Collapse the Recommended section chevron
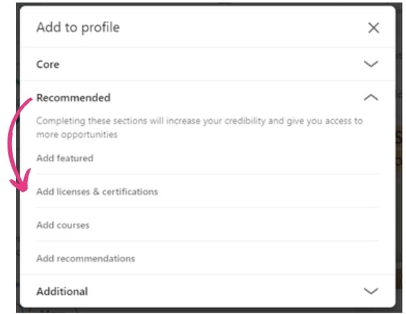The height and width of the screenshot is (314, 406). [x=371, y=97]
